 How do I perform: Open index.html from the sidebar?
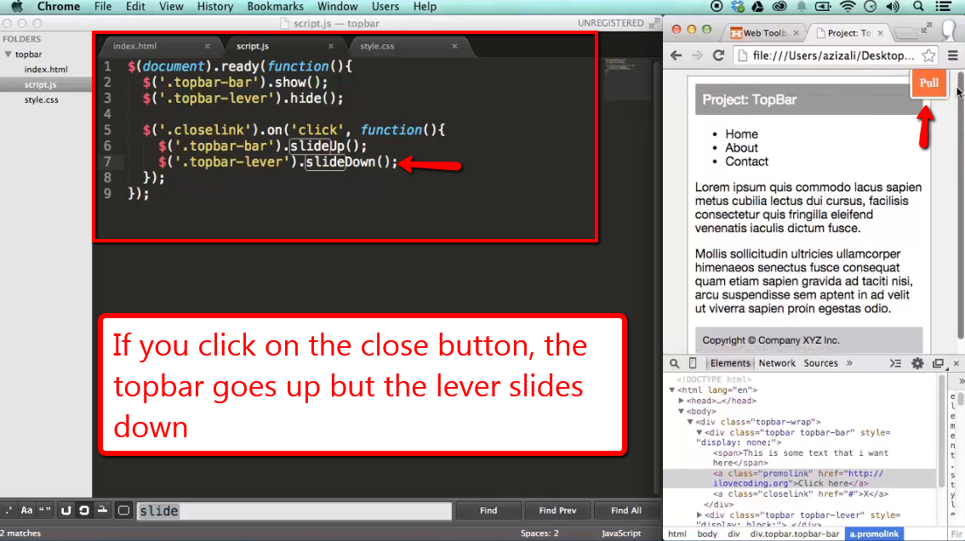tap(46, 70)
